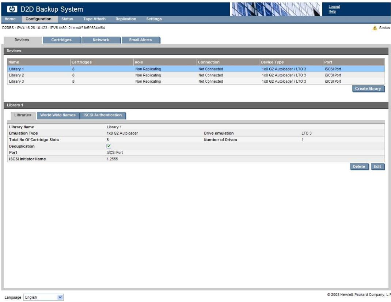Select the Library 1 row
Image resolution: width=391 pixels, height=302 pixels.
196,69
